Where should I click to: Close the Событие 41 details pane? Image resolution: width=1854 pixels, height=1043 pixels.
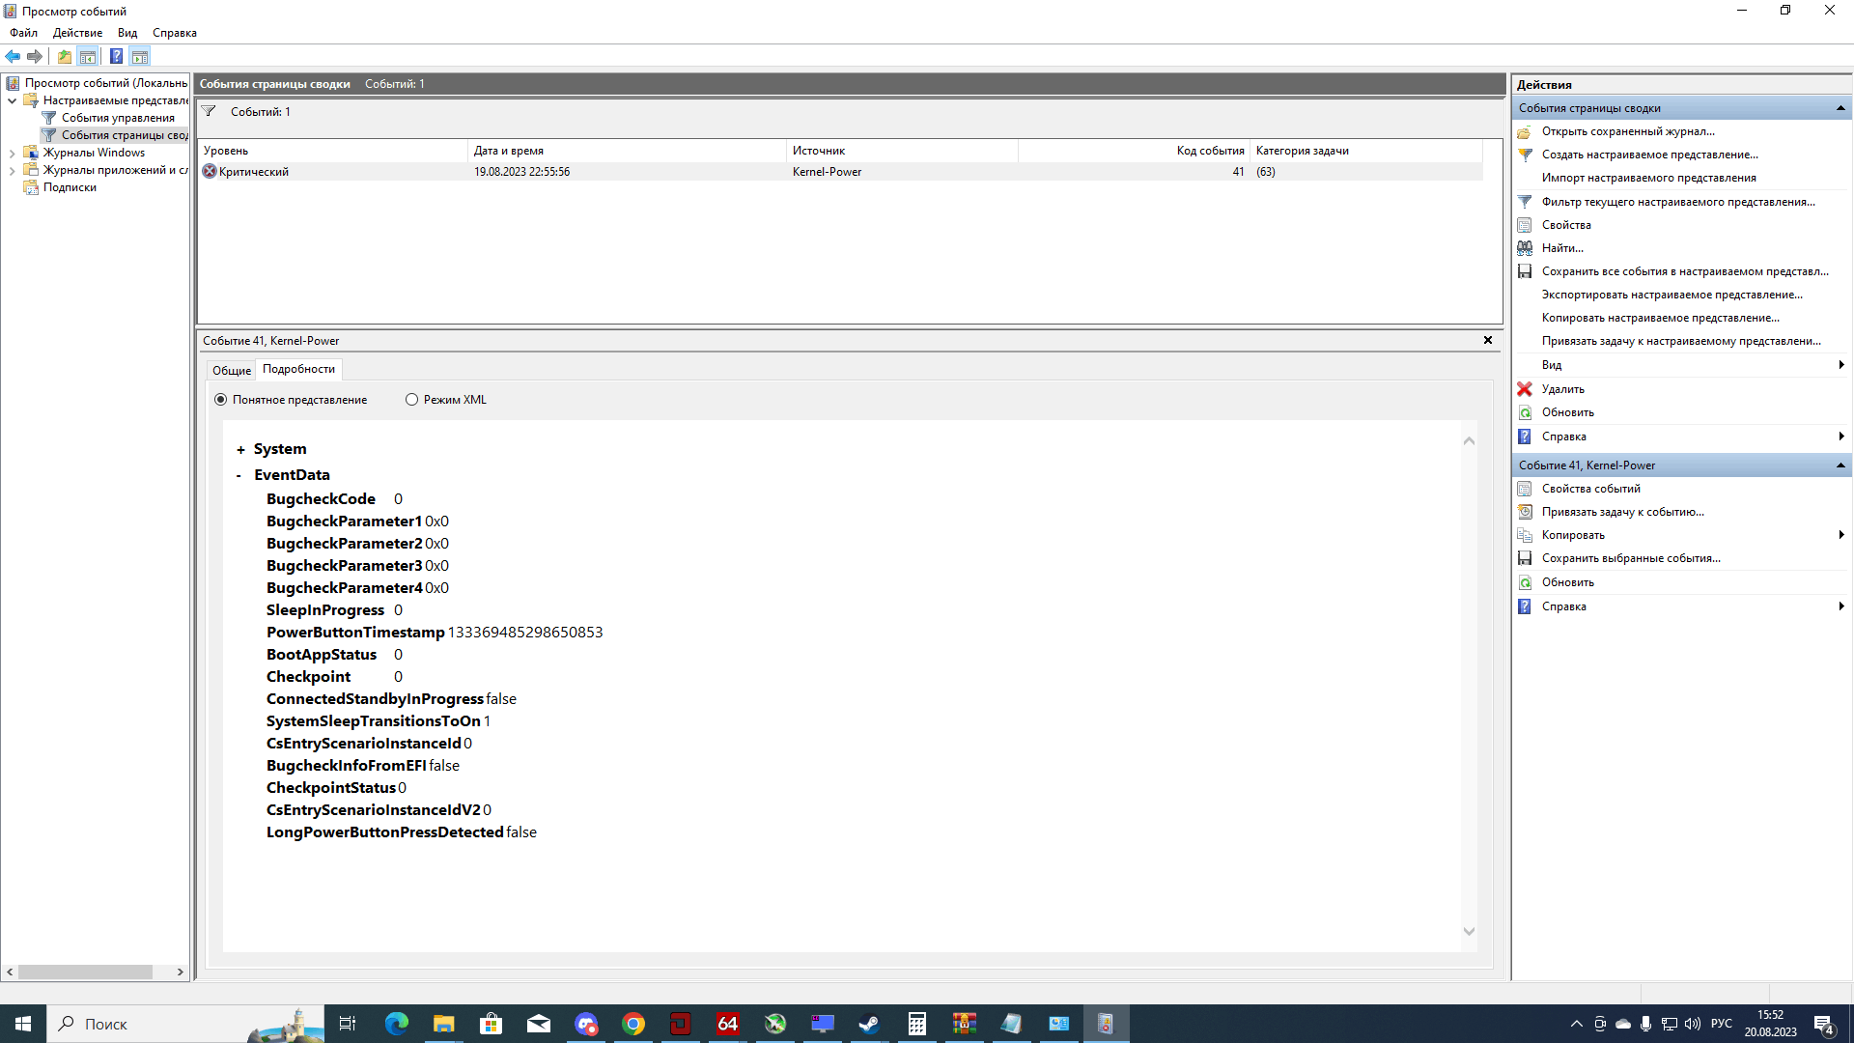pyautogui.click(x=1488, y=340)
